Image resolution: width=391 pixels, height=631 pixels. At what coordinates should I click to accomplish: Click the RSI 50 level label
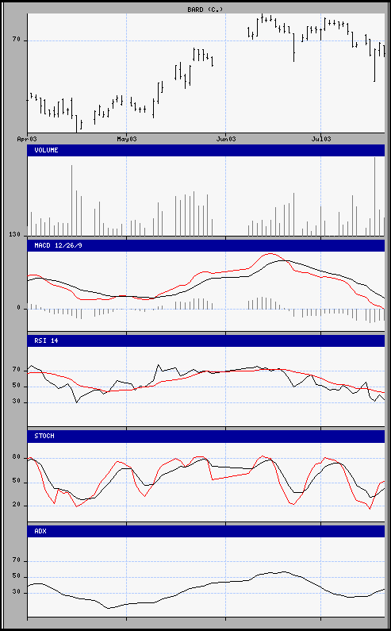point(16,386)
